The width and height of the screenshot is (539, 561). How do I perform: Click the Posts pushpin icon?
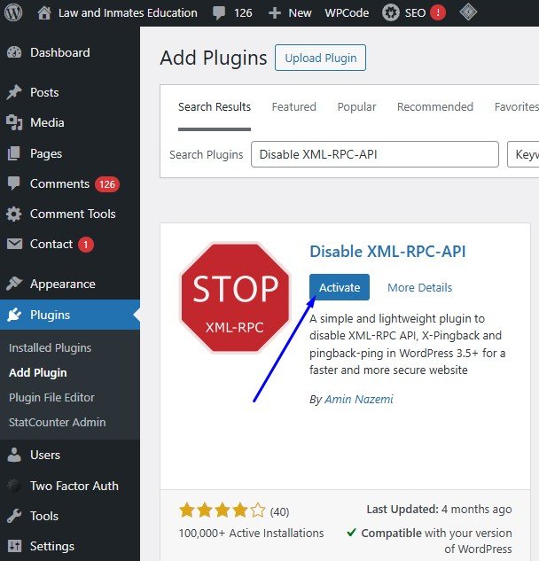[x=14, y=92]
